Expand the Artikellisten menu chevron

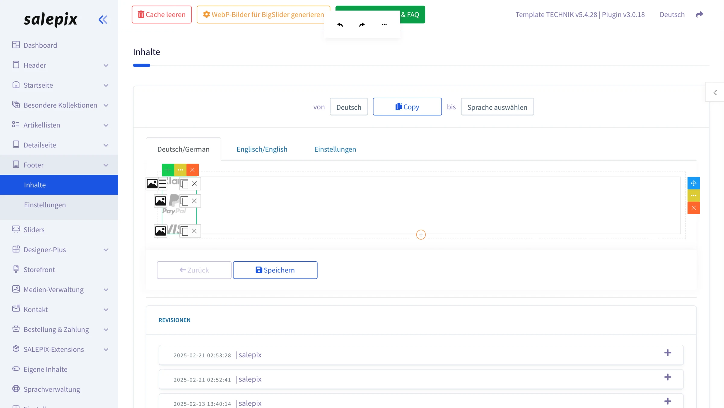click(106, 125)
